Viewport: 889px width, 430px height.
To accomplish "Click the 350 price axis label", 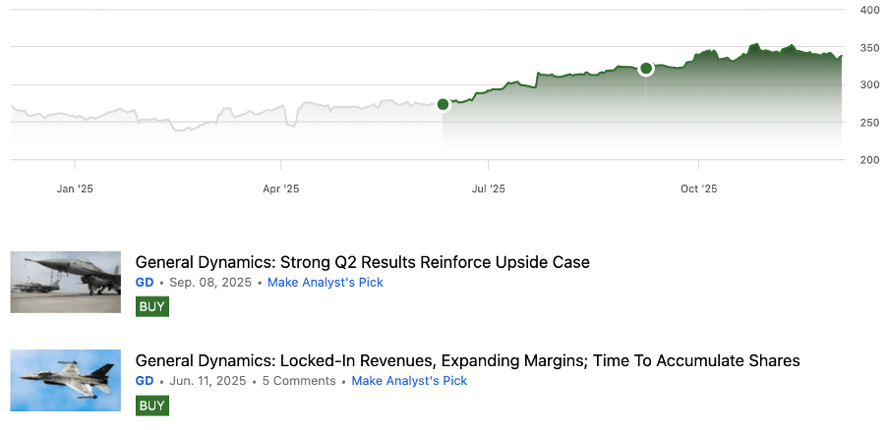I will pyautogui.click(x=869, y=47).
